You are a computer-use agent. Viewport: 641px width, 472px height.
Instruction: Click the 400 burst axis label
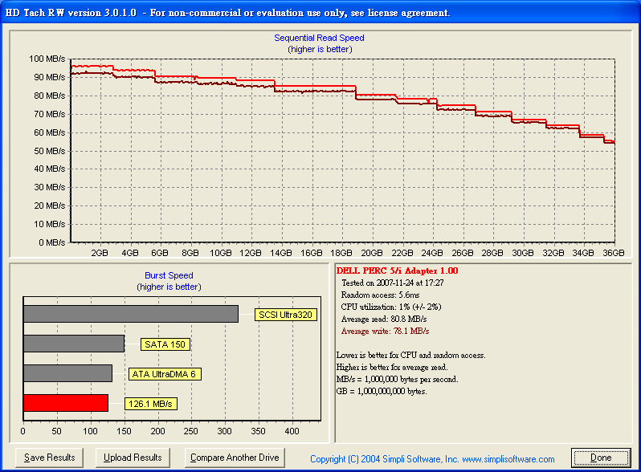[292, 431]
